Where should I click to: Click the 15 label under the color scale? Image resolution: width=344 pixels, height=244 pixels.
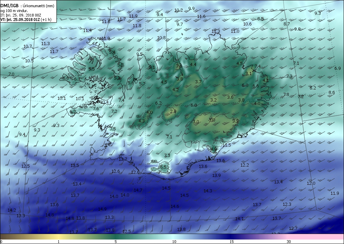(232, 242)
